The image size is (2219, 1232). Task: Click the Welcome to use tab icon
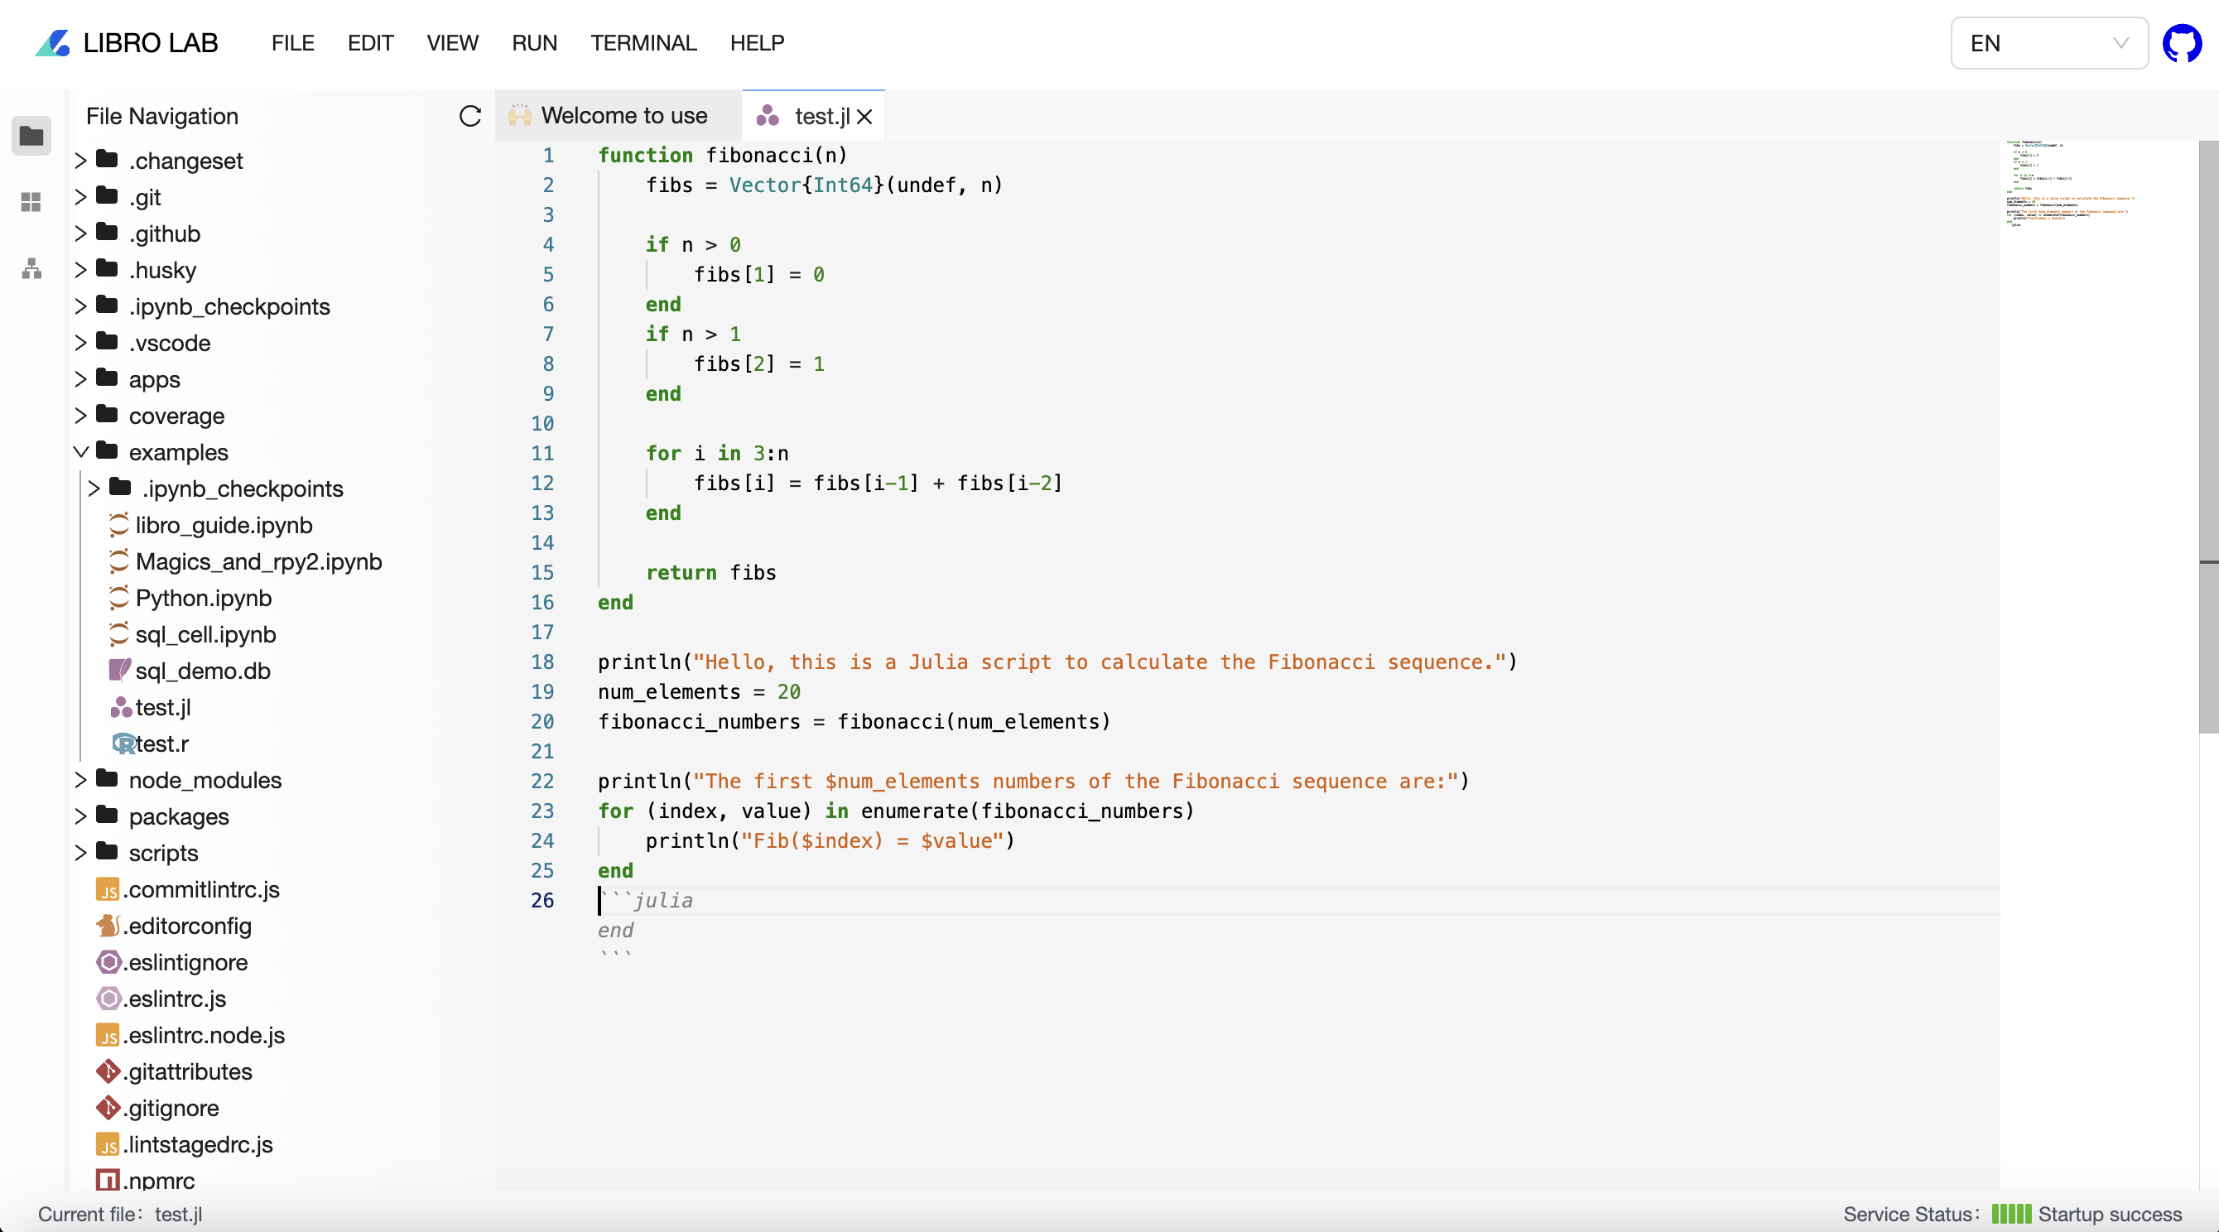520,115
